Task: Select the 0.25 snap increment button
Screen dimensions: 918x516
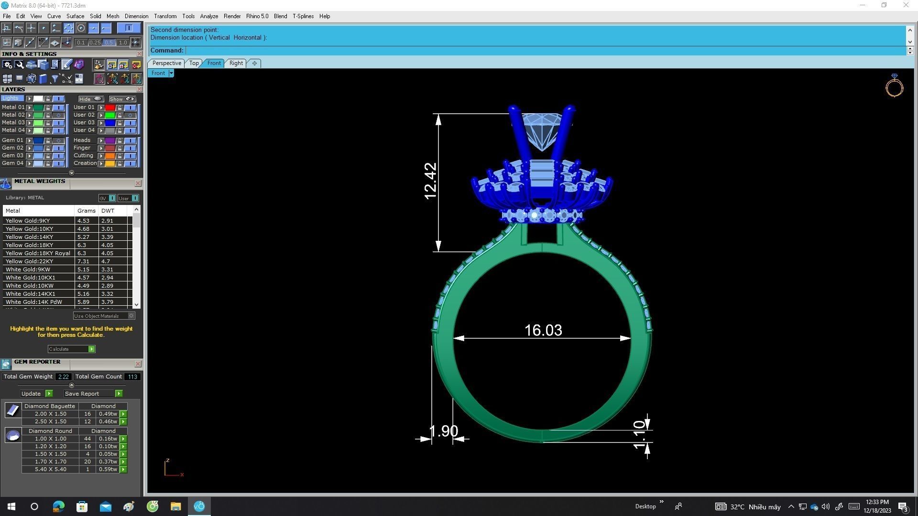Action: click(x=95, y=43)
